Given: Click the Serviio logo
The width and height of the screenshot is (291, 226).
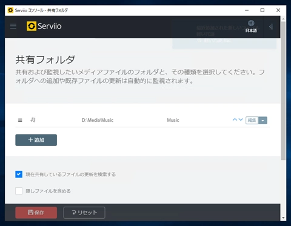Looking at the screenshot, I should tap(44, 26).
